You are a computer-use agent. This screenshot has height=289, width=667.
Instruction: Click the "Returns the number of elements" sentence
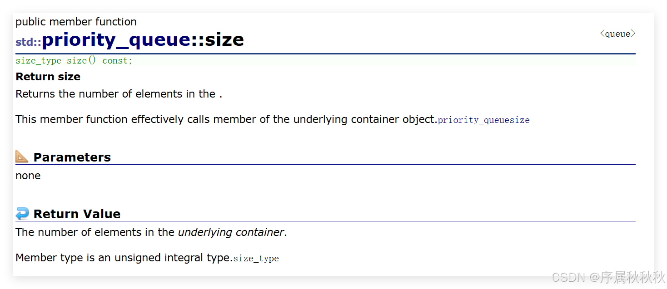click(115, 94)
